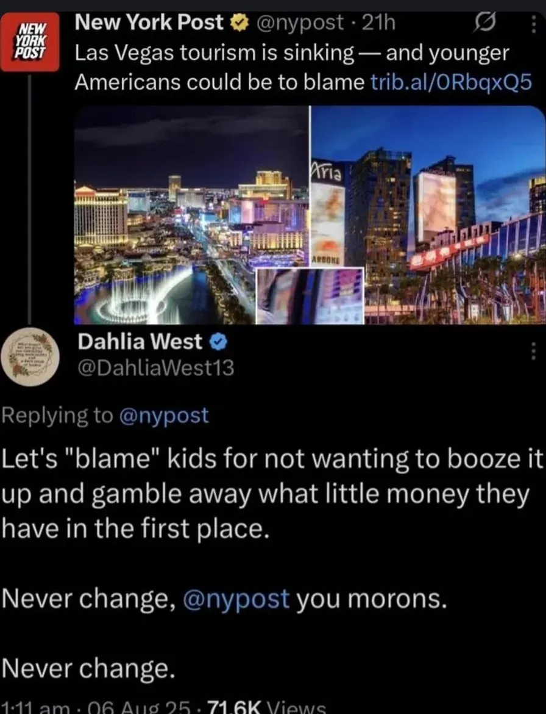Screen dimensions: 546x714
Task: Open the three-dot menu on Dahlia West's reply
Action: pos(534,351)
